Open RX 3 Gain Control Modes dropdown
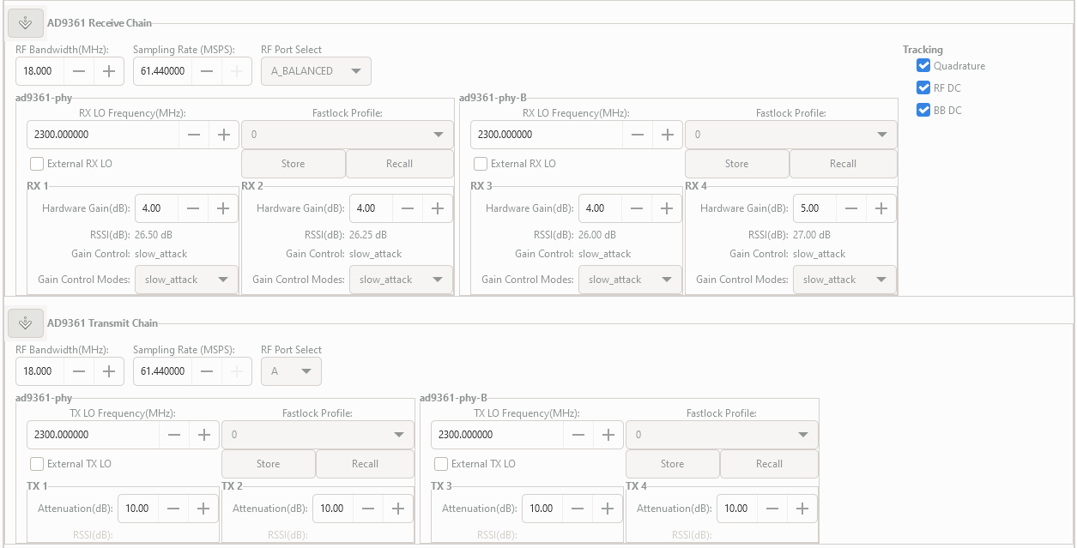 point(630,280)
